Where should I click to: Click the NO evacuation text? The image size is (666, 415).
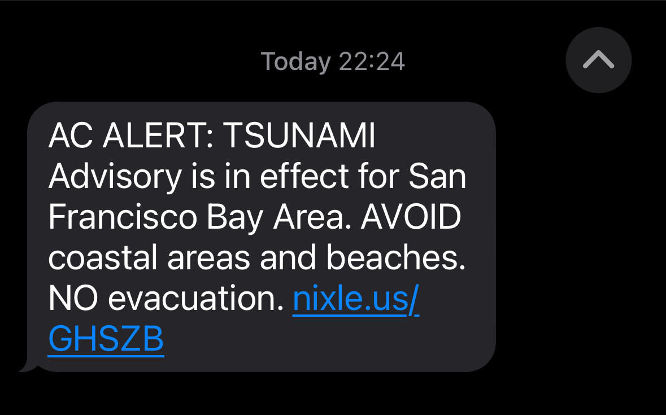click(166, 300)
